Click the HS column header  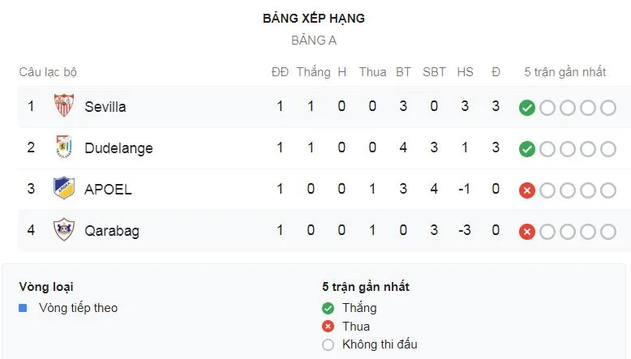pos(465,71)
